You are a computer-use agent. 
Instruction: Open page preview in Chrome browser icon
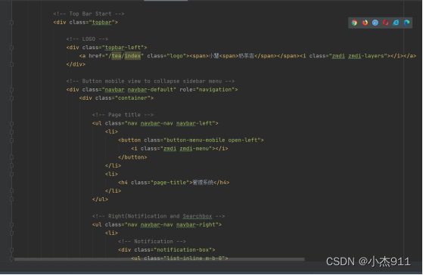(354, 23)
